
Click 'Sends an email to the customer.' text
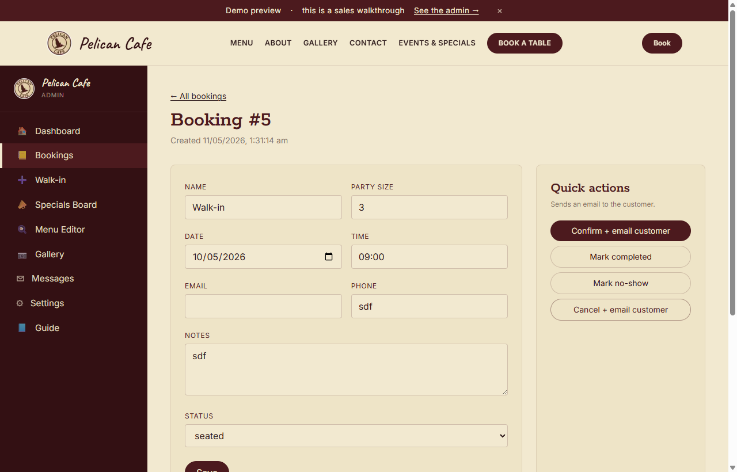point(603,204)
